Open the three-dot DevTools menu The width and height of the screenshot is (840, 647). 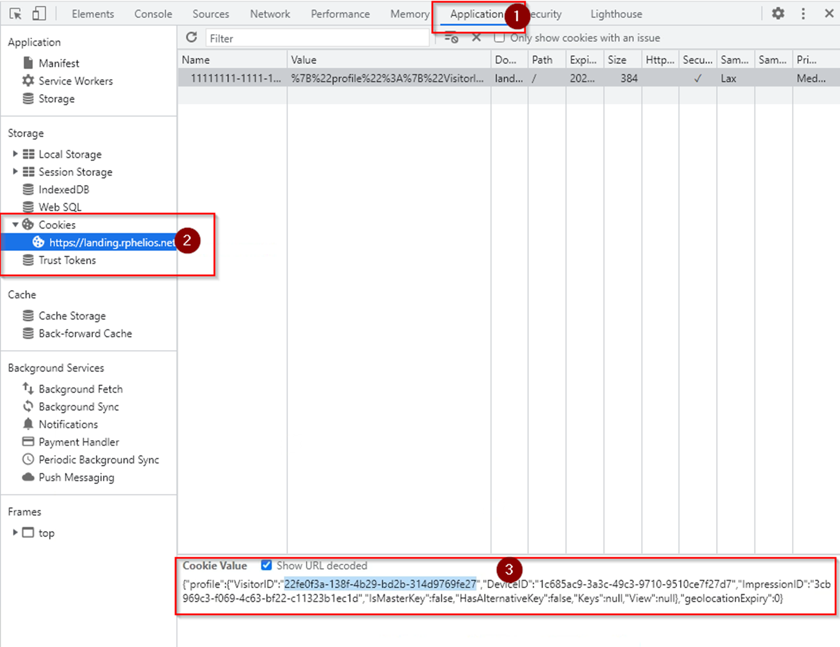pos(803,14)
